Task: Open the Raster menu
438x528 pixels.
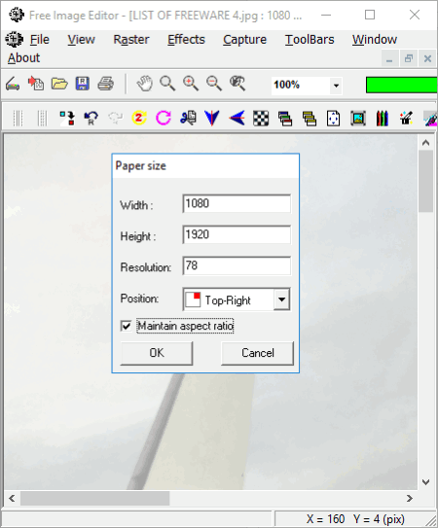Action: (130, 40)
